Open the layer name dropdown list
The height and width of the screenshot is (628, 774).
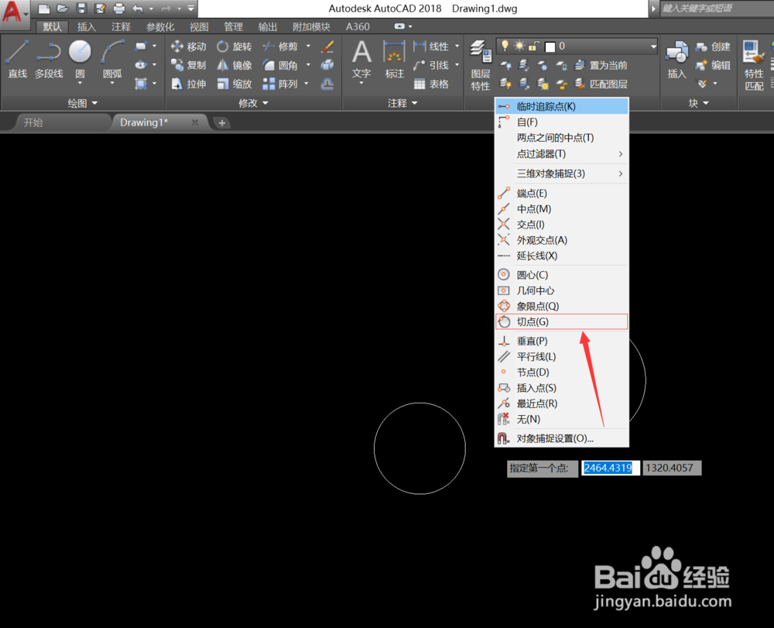pyautogui.click(x=653, y=46)
